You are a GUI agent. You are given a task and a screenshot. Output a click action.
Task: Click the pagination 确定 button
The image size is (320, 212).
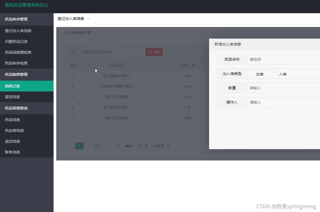[x=128, y=146]
